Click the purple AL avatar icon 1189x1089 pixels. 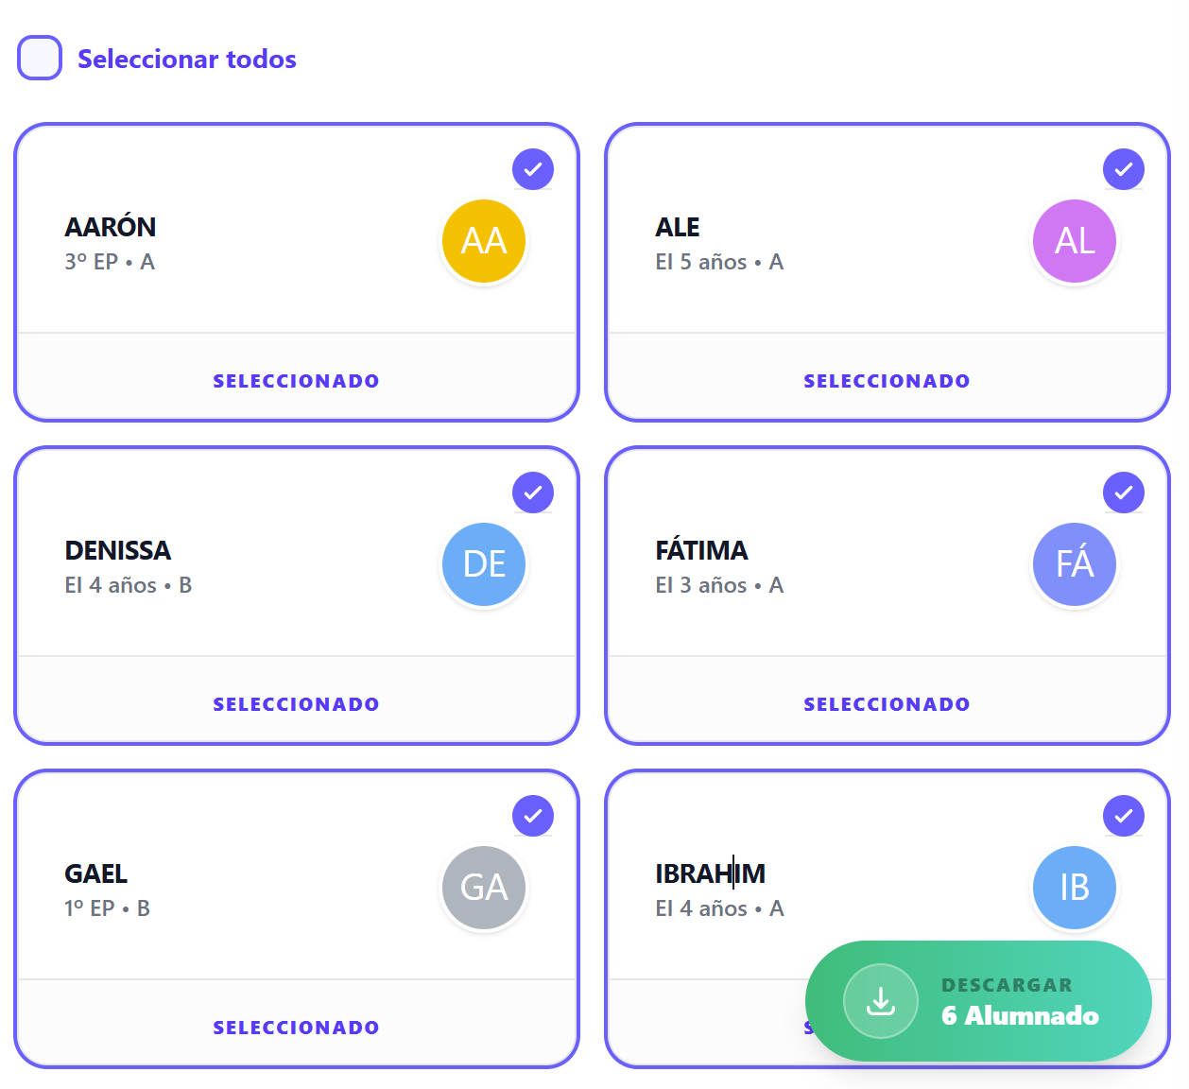click(1075, 241)
